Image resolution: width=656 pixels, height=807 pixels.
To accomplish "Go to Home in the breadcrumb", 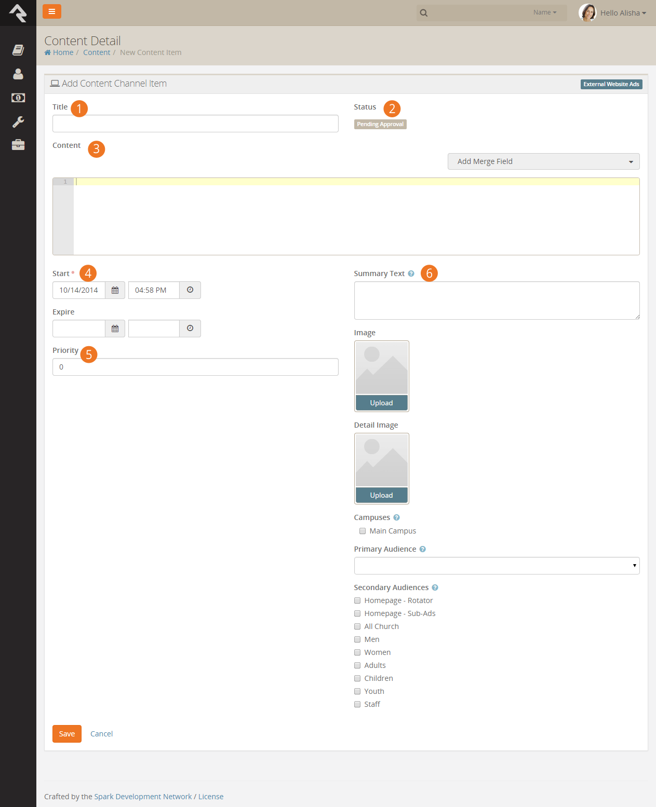I will [x=62, y=52].
